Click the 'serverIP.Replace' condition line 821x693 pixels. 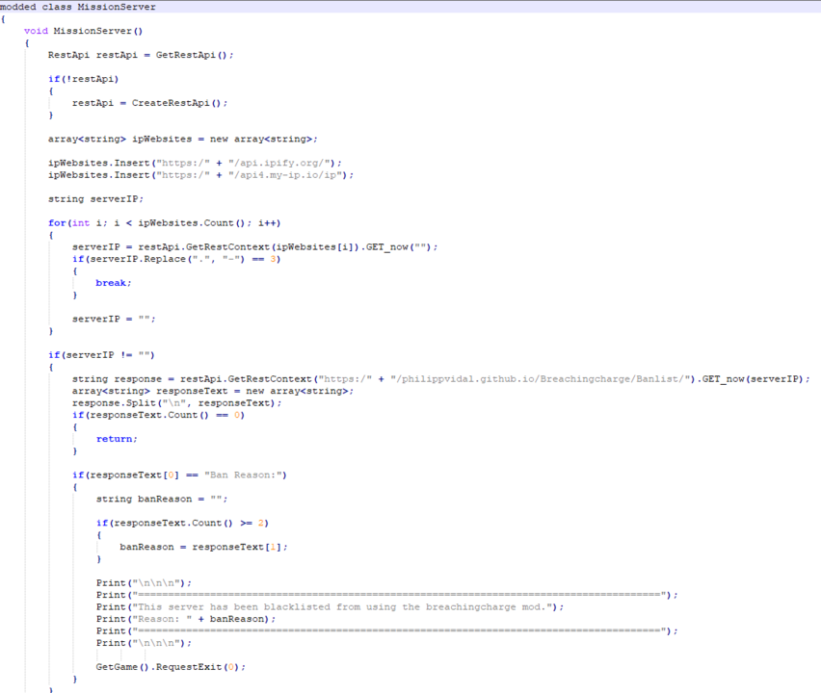[176, 259]
